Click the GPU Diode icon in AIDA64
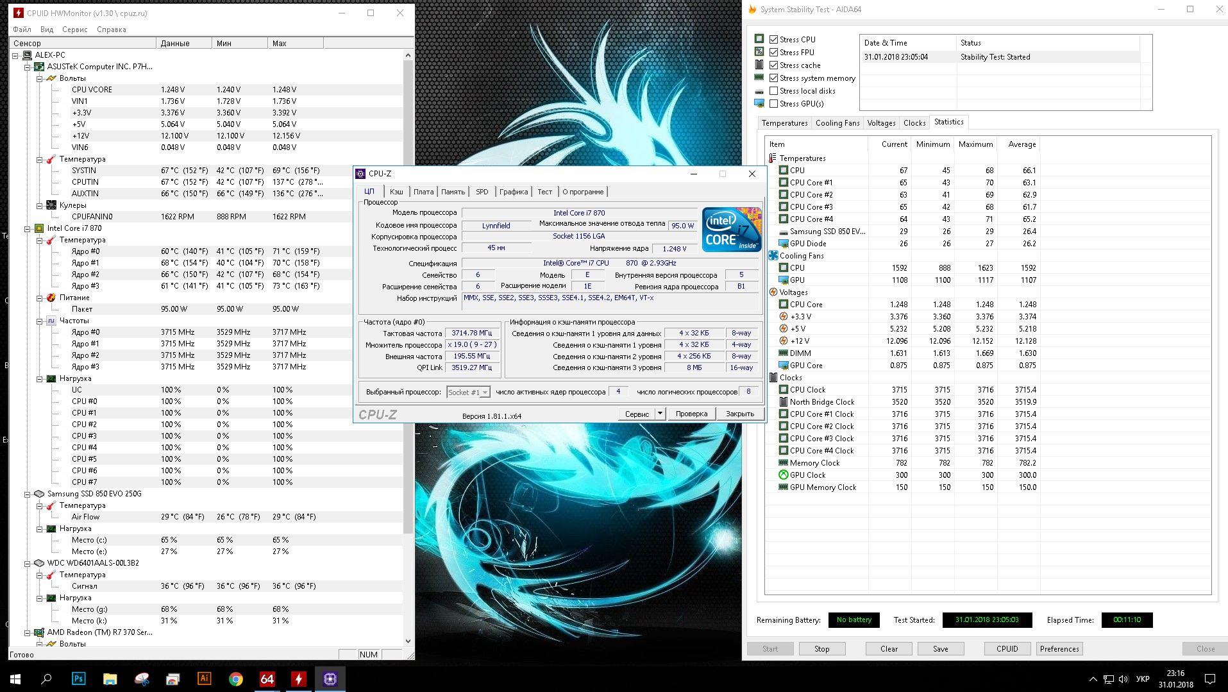1228x692 pixels. click(x=783, y=243)
